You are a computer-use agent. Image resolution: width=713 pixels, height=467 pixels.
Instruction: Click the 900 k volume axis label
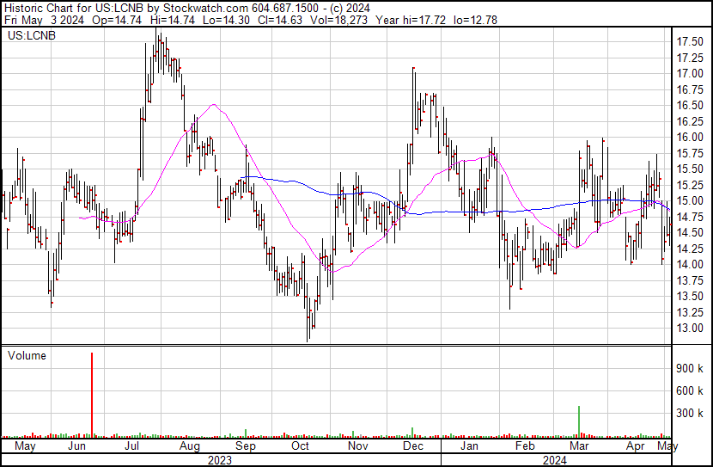690,369
